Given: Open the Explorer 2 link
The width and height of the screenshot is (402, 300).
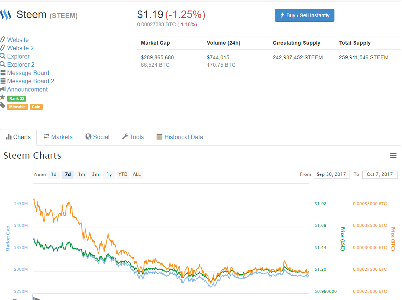Looking at the screenshot, I should click(21, 64).
